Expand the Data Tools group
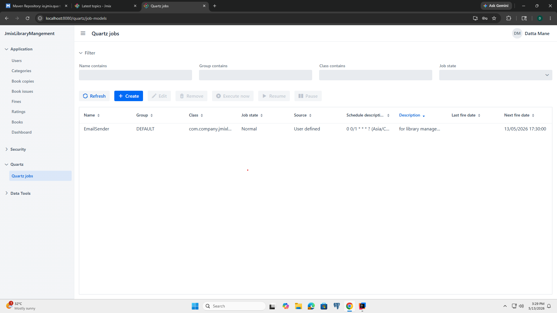557x313 pixels. coord(20,193)
